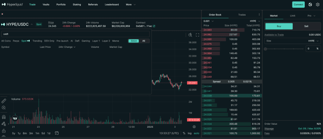Click the TradingView logo
The image size is (323, 139).
pyautogui.click(x=15, y=118)
